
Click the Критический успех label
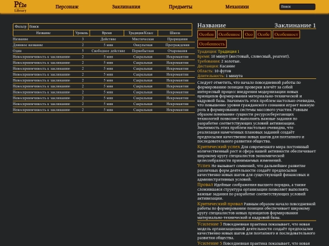point(219,146)
